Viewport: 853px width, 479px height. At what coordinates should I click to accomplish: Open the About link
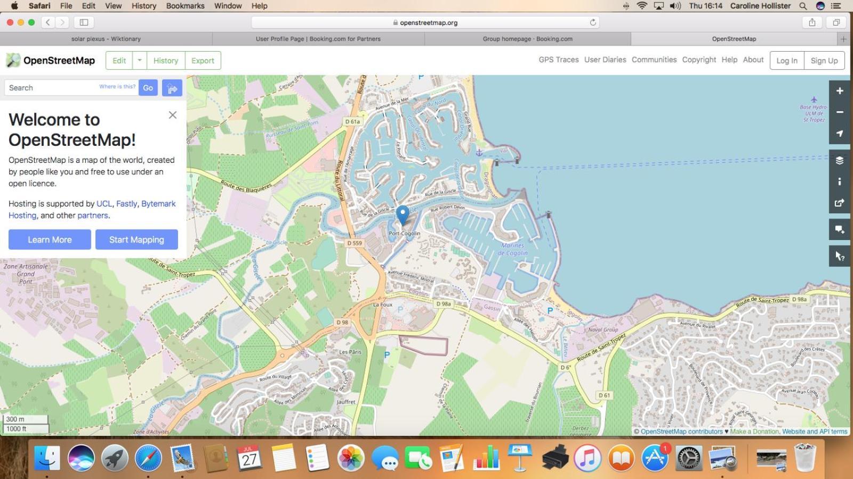tap(753, 60)
